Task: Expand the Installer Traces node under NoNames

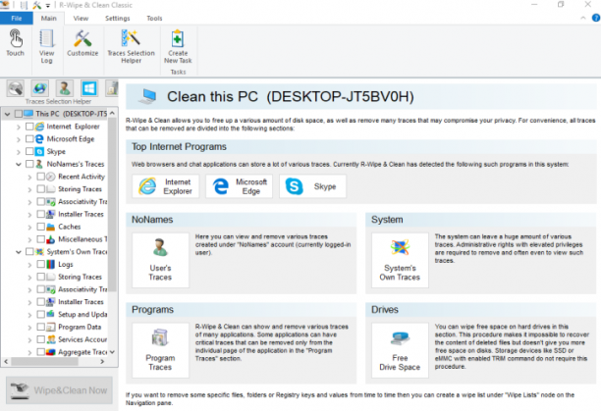Action: tap(29, 214)
